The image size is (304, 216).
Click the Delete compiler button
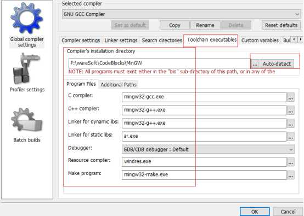[x=236, y=25]
